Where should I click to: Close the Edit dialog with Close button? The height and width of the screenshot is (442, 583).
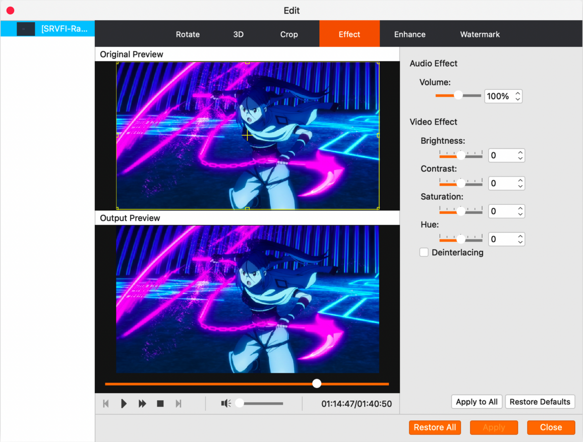tap(551, 427)
